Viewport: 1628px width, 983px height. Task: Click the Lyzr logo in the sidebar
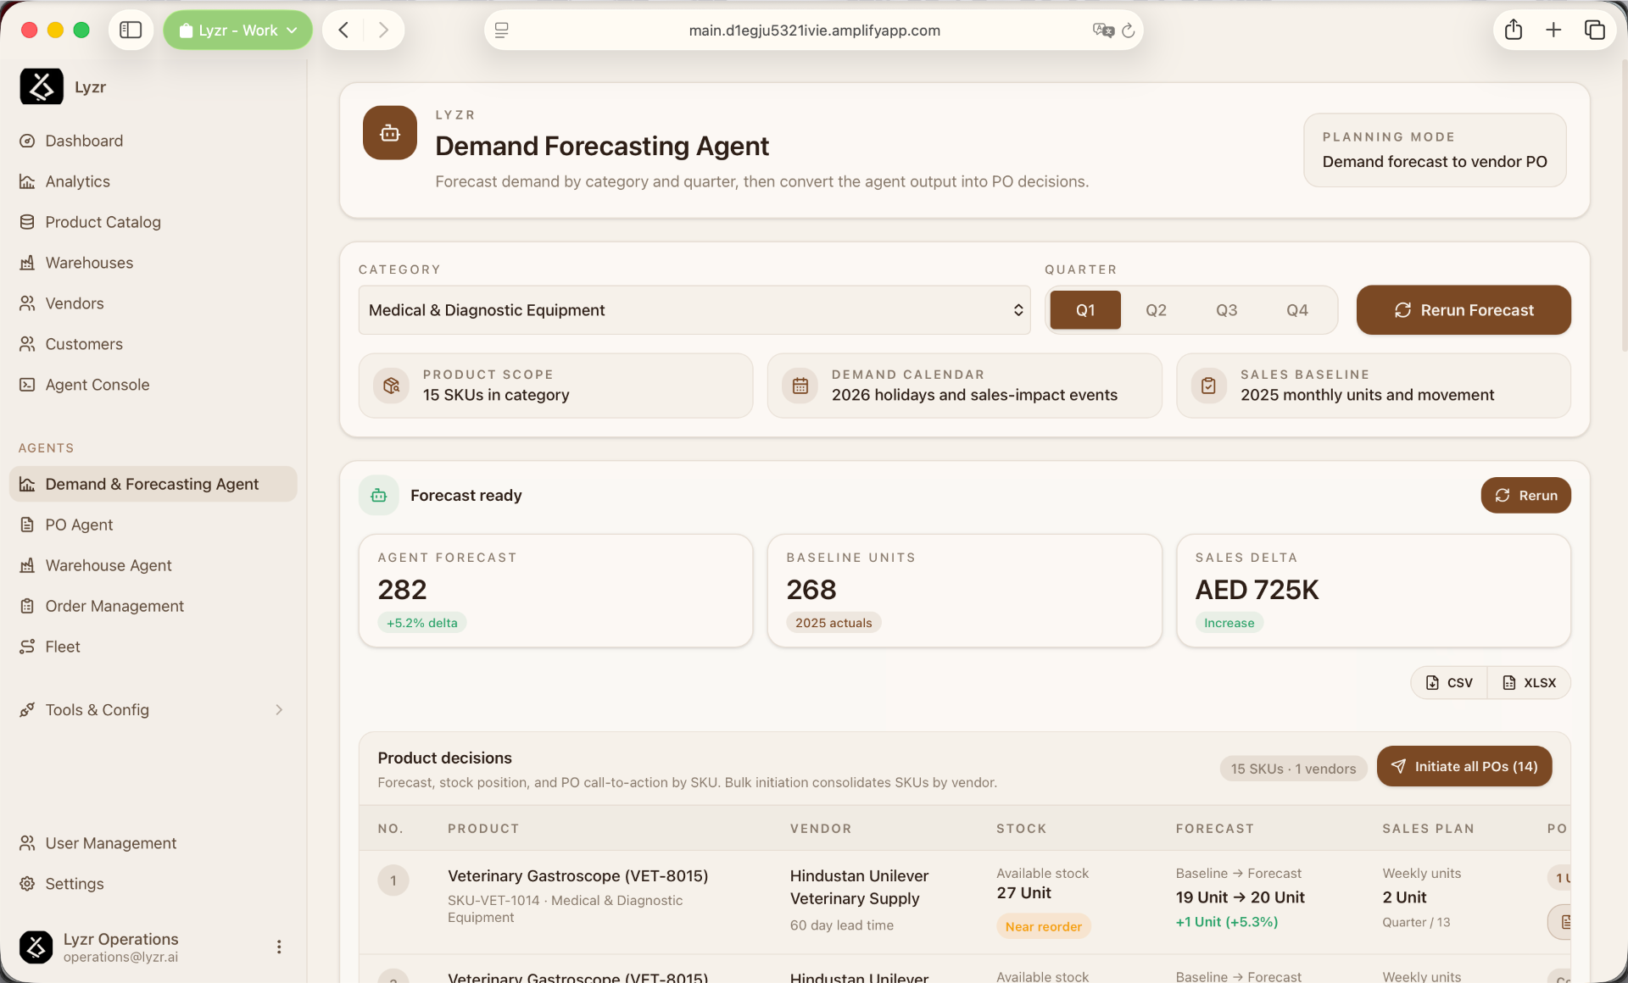coord(42,86)
